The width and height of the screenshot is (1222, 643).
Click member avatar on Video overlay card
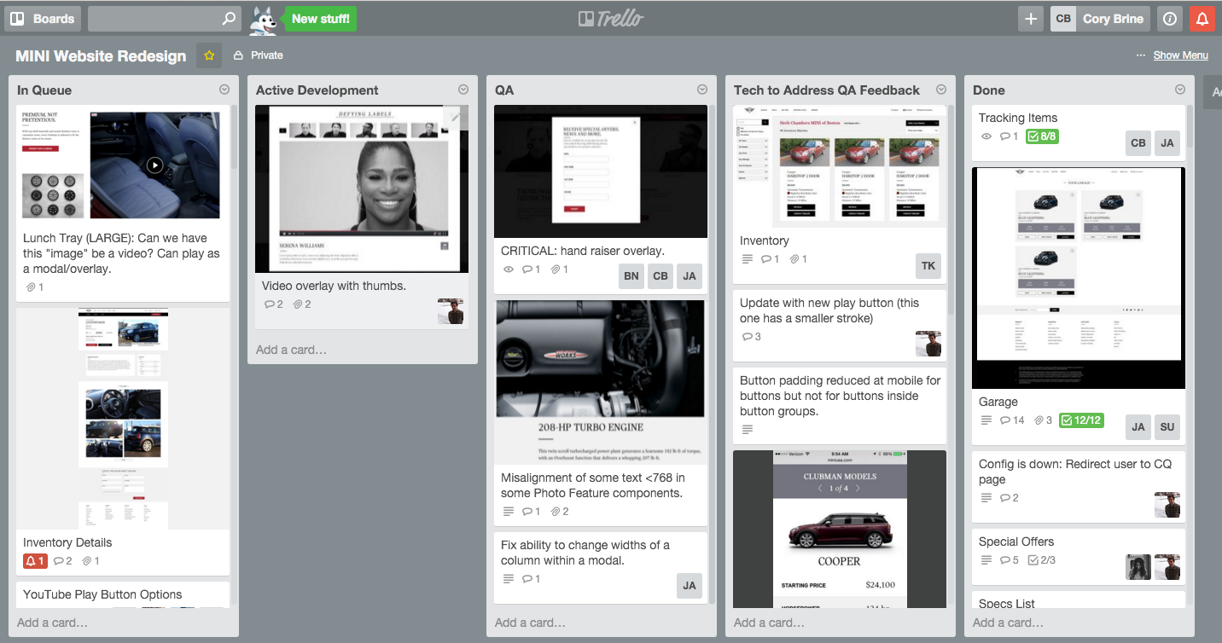(x=451, y=311)
